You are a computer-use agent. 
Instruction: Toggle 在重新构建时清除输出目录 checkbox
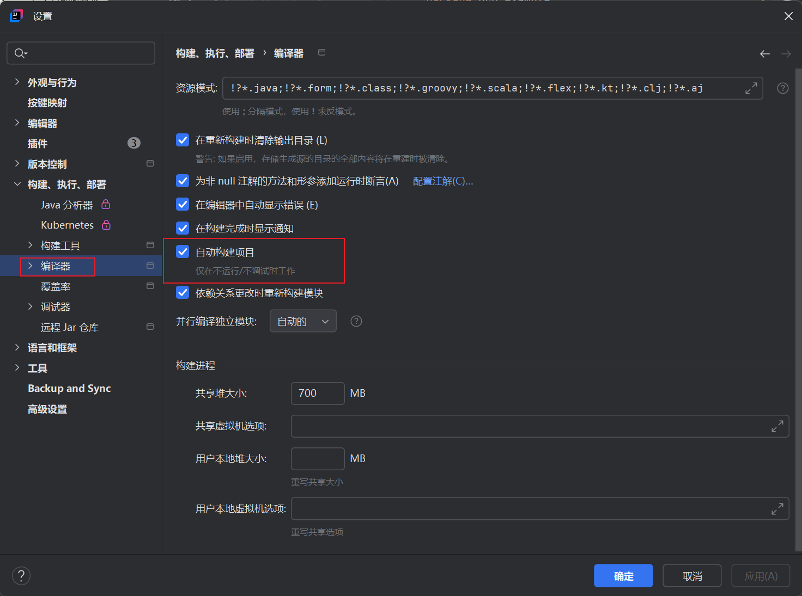pyautogui.click(x=183, y=140)
